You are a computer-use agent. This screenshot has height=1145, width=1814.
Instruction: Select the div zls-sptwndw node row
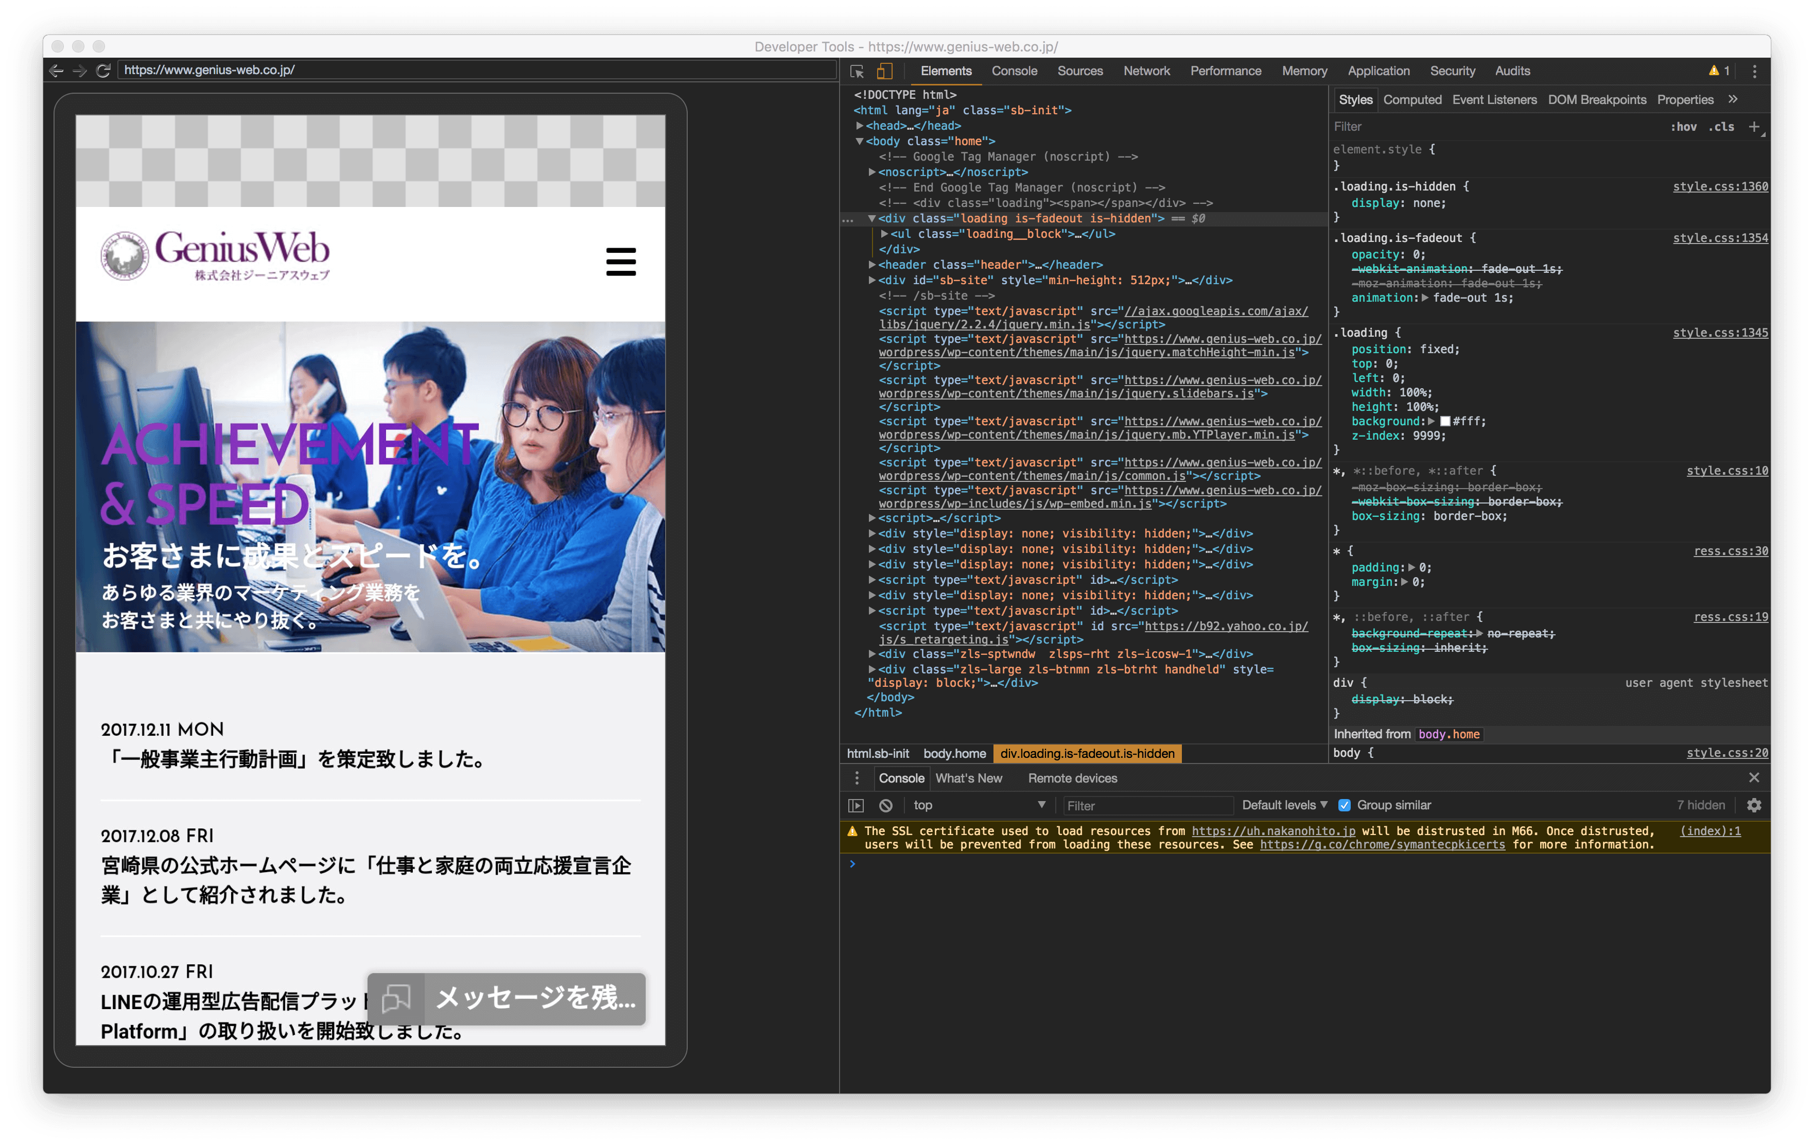tap(1084, 654)
